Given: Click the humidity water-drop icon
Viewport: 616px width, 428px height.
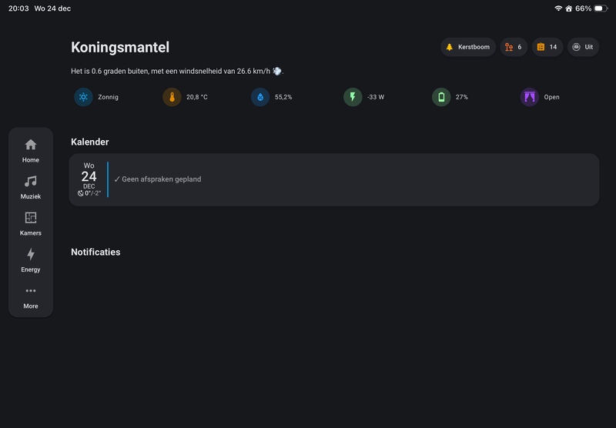Looking at the screenshot, I should [x=260, y=97].
